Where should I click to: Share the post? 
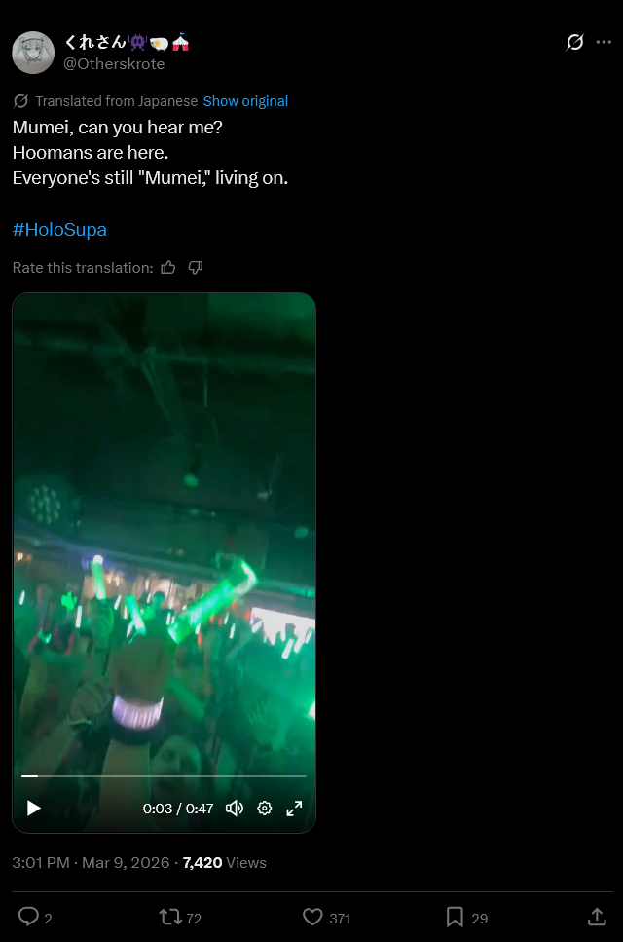pyautogui.click(x=597, y=917)
